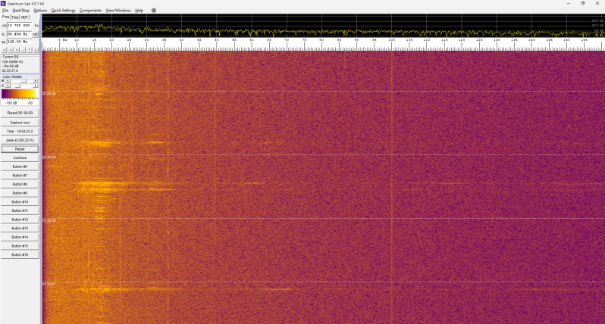Click Button #14
605x324 pixels.
[x=20, y=237]
